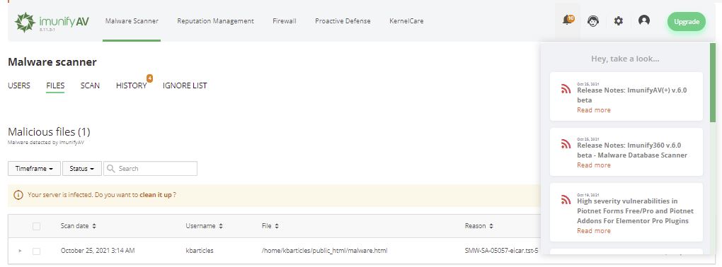The height and width of the screenshot is (267, 722).
Task: Click RSS icon beside Imunify360 v.6.0 notes
Action: tap(566, 144)
